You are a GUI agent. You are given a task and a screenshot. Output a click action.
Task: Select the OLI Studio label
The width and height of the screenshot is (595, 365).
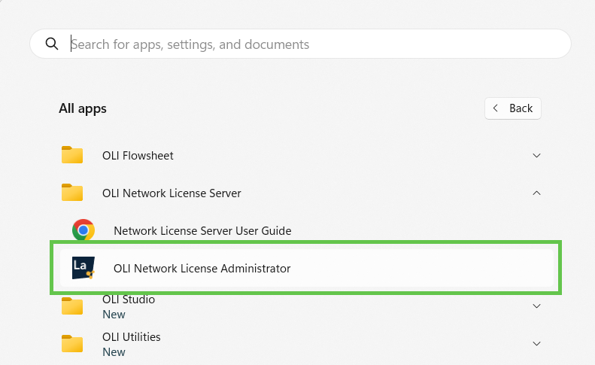(x=129, y=300)
